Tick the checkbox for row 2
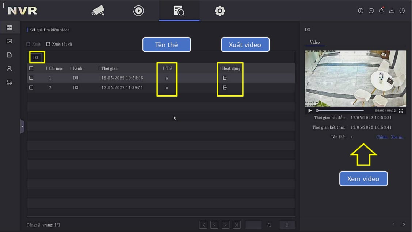412x232 pixels. click(31, 88)
